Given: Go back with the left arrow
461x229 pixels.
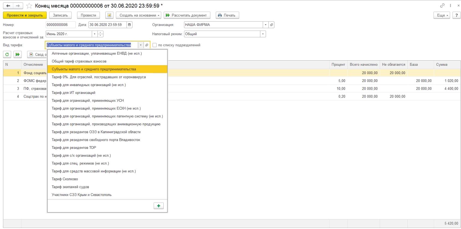Looking at the screenshot, I should (8, 5).
